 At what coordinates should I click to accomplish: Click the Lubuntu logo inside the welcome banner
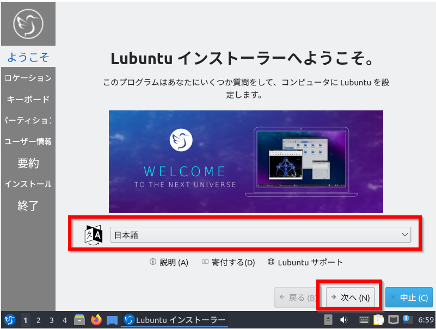click(x=181, y=140)
